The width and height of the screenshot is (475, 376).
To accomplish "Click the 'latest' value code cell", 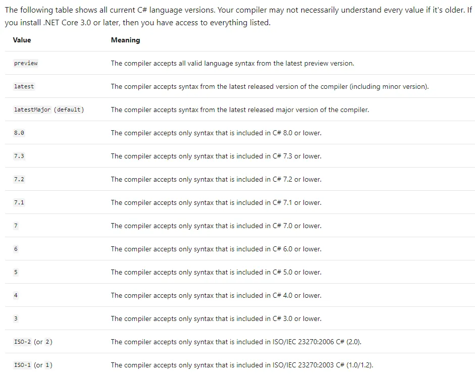I will pos(24,86).
